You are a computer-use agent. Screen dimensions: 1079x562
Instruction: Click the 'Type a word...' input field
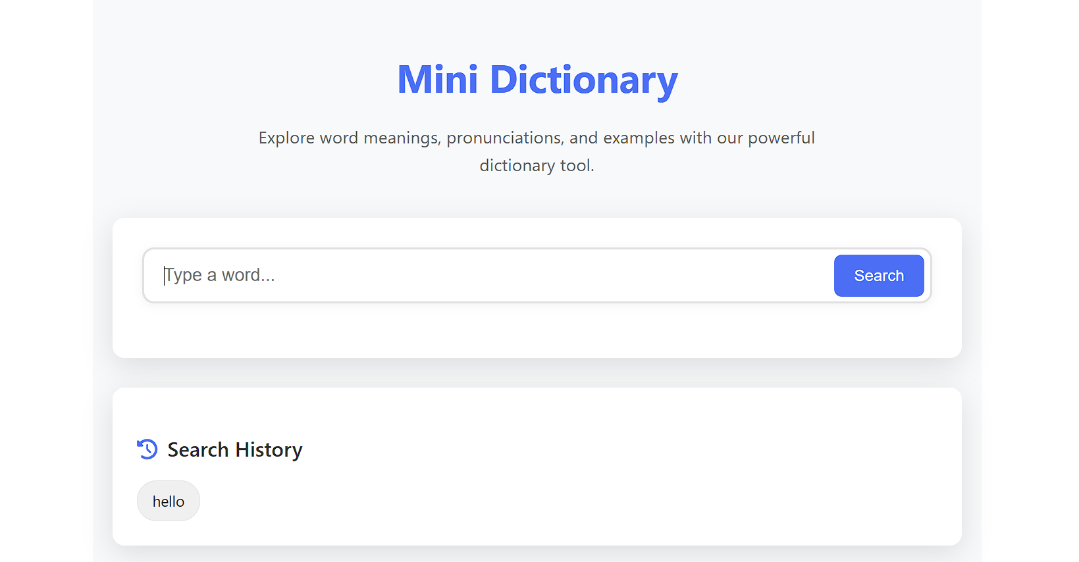(461, 275)
